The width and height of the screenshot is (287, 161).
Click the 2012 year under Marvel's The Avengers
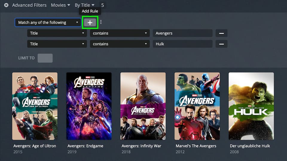180,152
